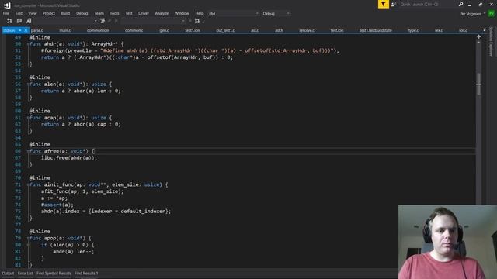This screenshot has width=497, height=279.
Task: Open the Error List panel tab
Action: coord(26,274)
